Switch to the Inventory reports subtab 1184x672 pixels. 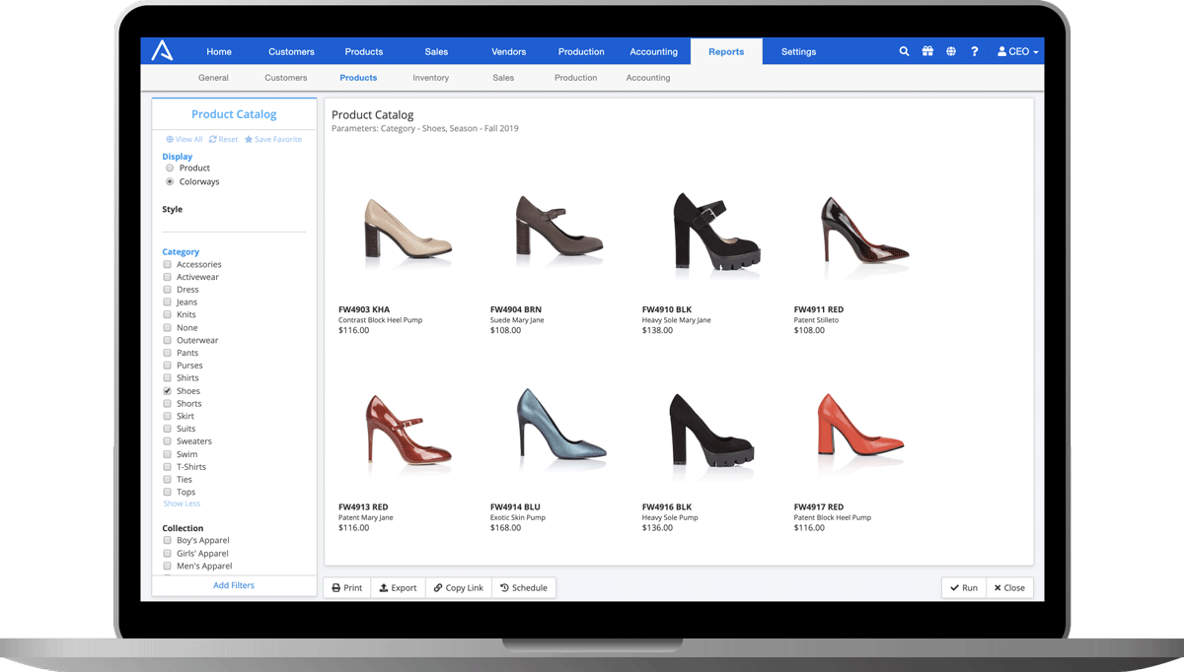coord(431,78)
